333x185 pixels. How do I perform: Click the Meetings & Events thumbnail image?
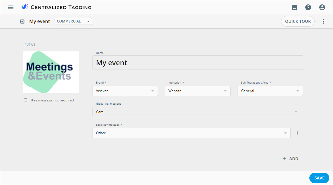pos(51,72)
